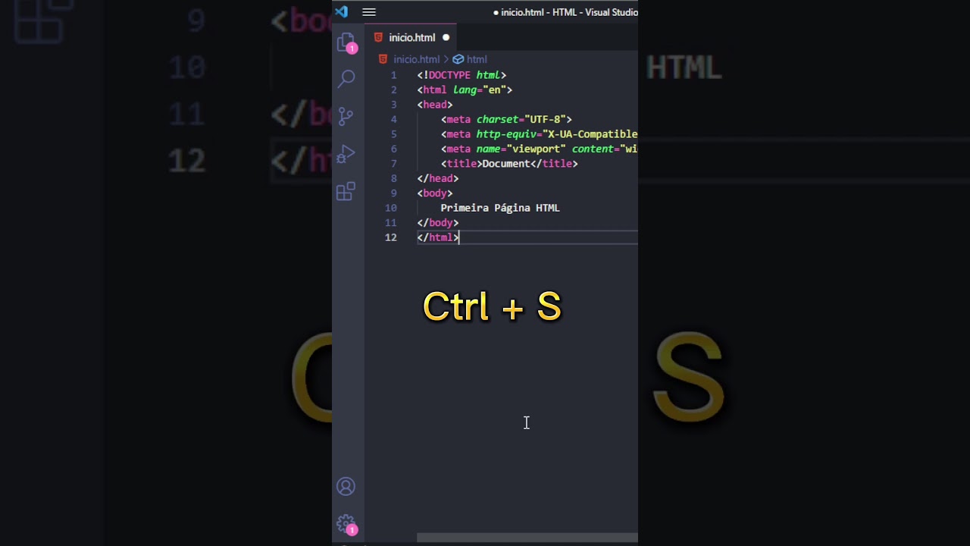
Task: Click the horizontal scrollbar of the editor
Action: pos(527,538)
